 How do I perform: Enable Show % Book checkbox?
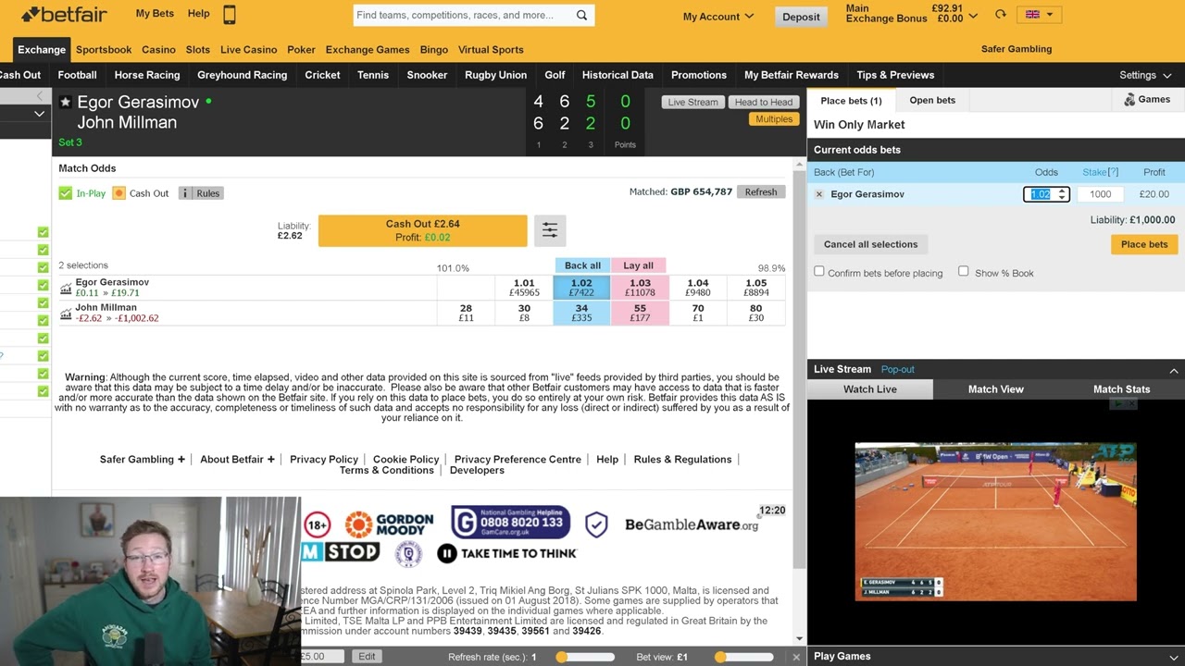pos(963,271)
